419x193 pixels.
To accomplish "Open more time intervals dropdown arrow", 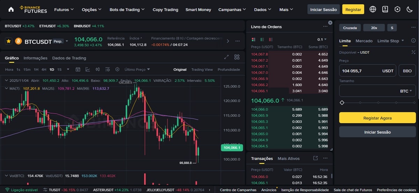I will point(68,70).
